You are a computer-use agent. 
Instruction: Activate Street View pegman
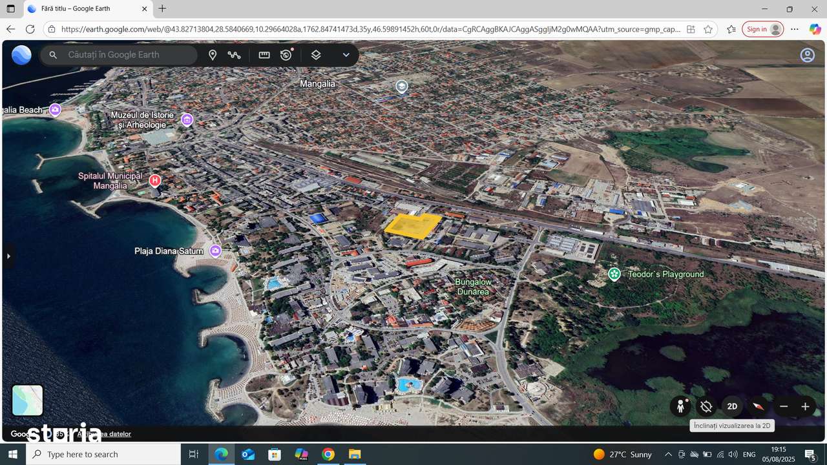click(x=680, y=406)
